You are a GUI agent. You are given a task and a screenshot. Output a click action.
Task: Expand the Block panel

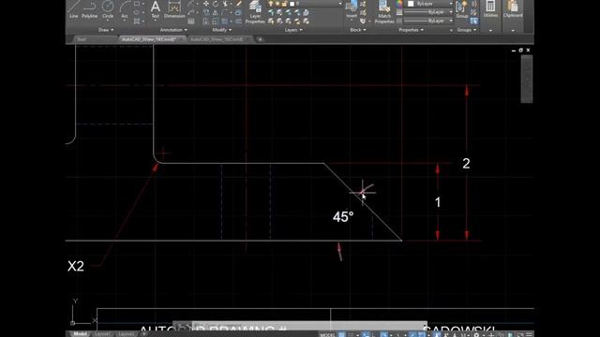point(358,30)
